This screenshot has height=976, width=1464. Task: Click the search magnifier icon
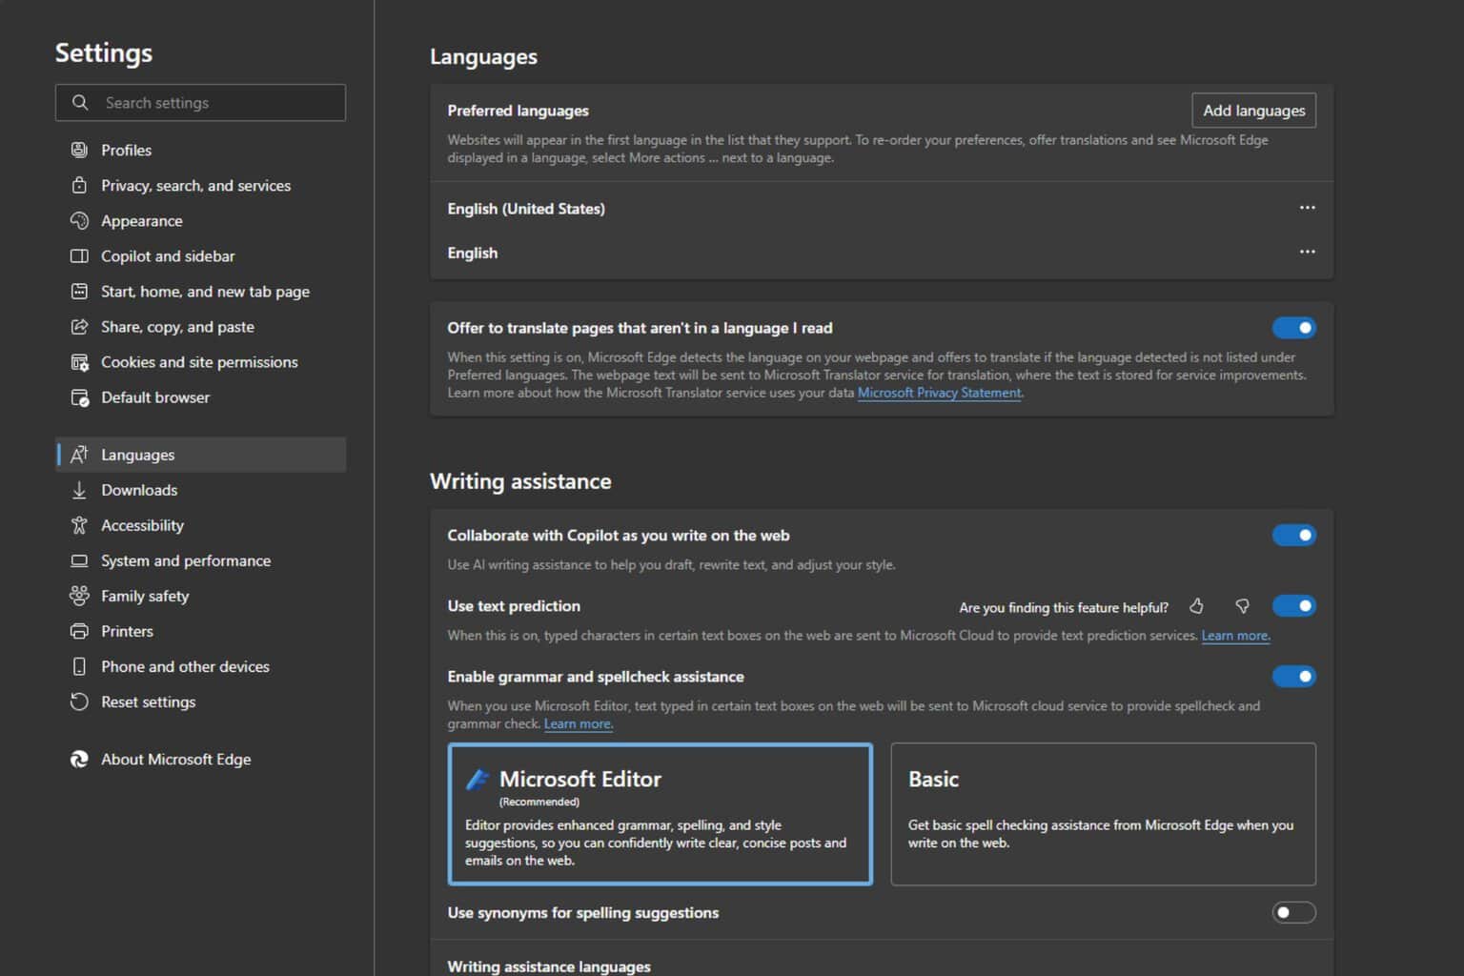80,102
